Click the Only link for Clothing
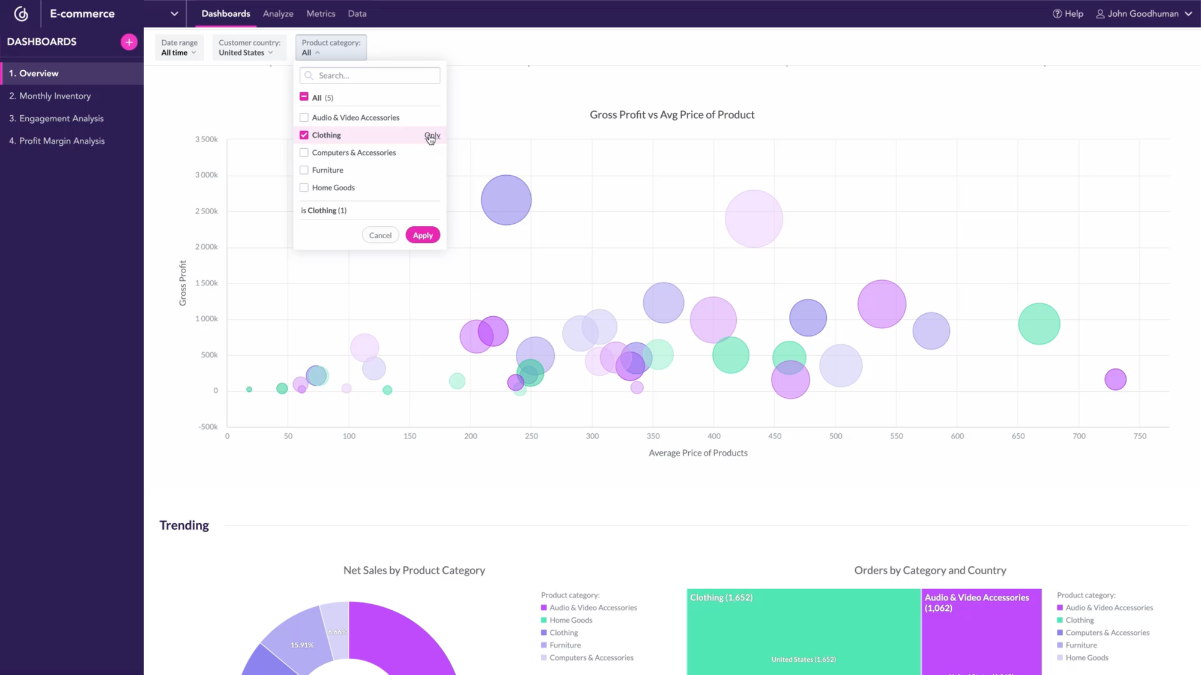Screen dimensions: 1201x675 (432, 136)
